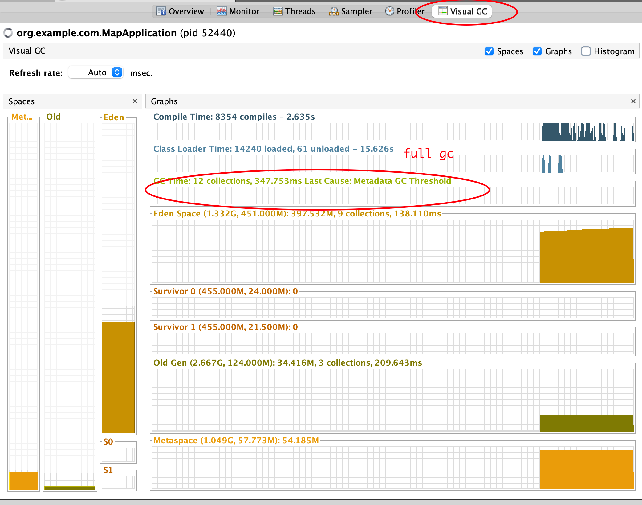
Task: Close the Spaces panel
Action: coord(135,101)
